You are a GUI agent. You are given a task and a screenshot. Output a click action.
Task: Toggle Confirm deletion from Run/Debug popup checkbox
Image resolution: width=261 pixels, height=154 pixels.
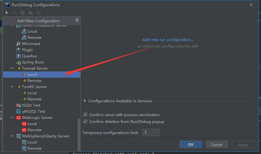[85, 121]
